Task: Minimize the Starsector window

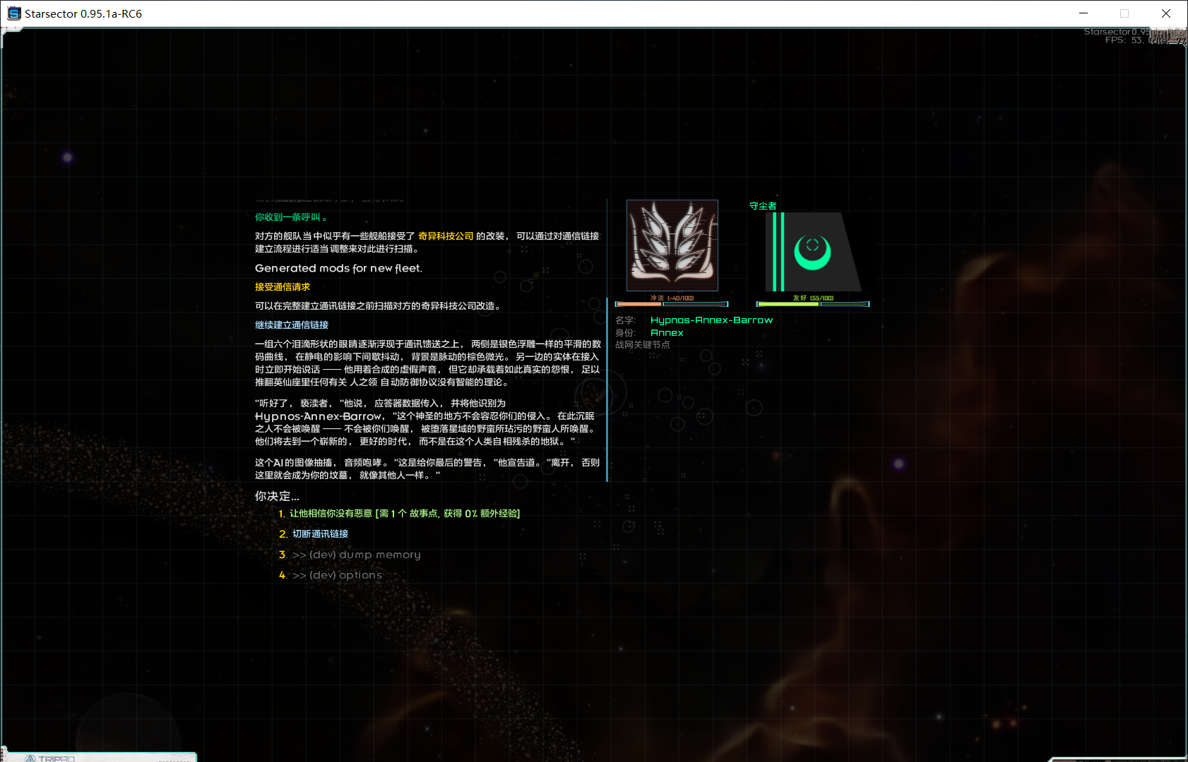Action: [1083, 13]
